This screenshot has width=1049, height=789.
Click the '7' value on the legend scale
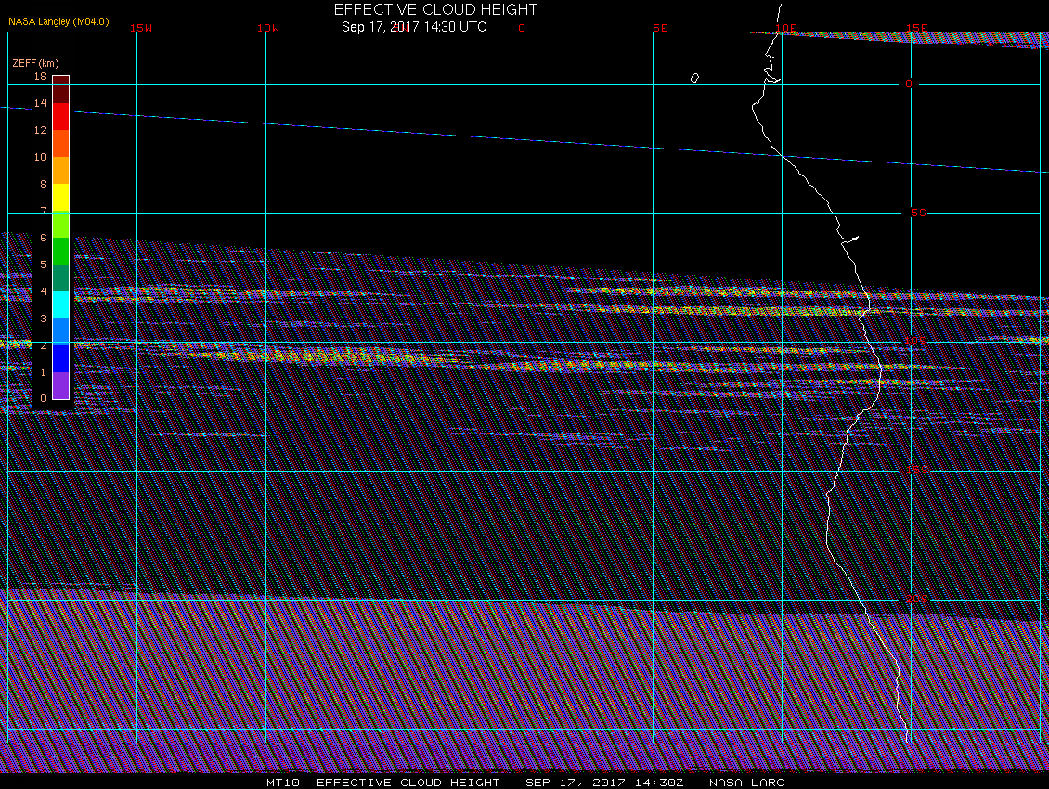pyautogui.click(x=44, y=211)
